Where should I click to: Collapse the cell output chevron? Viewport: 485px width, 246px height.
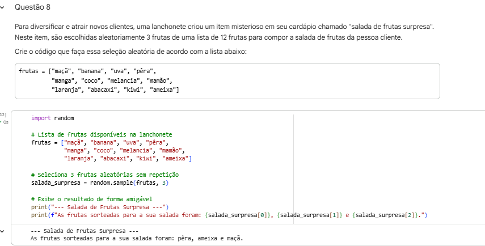2,231
